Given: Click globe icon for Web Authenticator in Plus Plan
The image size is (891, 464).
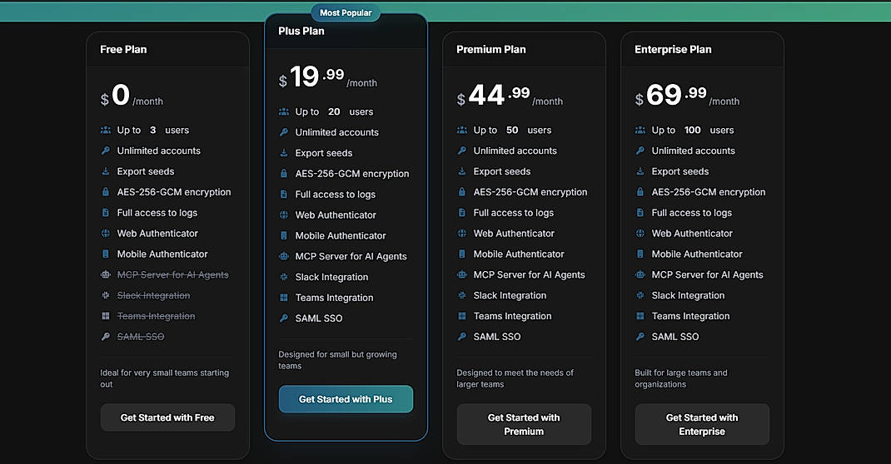Looking at the screenshot, I should coord(284,215).
